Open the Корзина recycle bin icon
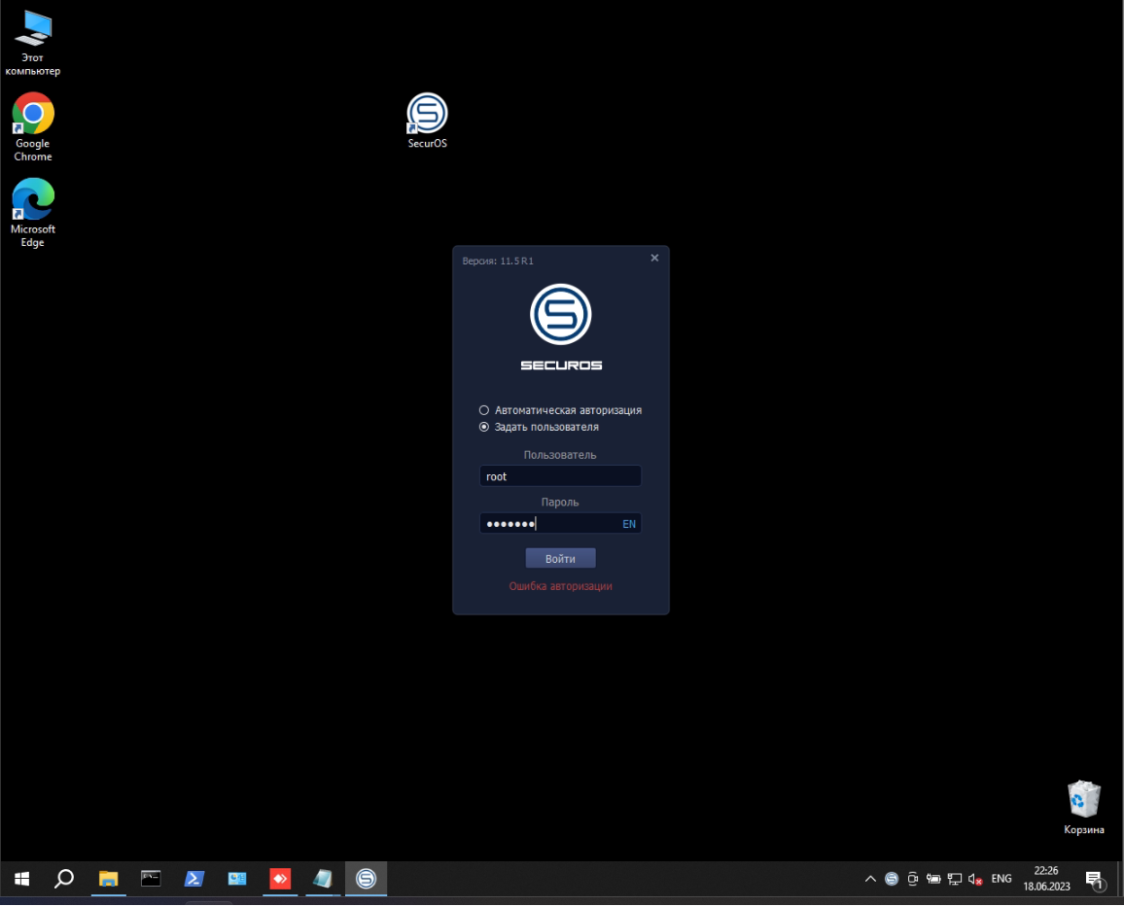Viewport: 1124px width, 906px height. (x=1084, y=808)
